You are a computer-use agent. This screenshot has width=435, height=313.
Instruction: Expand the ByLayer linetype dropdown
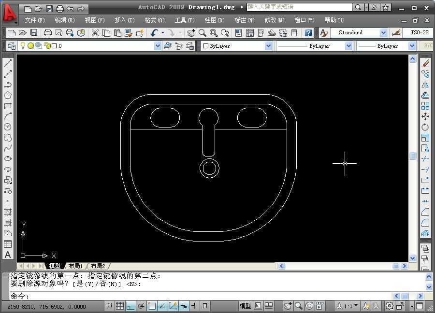[348, 46]
